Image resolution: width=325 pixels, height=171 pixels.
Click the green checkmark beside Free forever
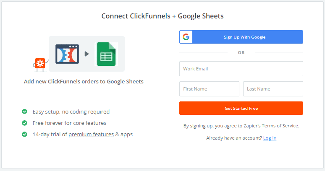click(24, 123)
